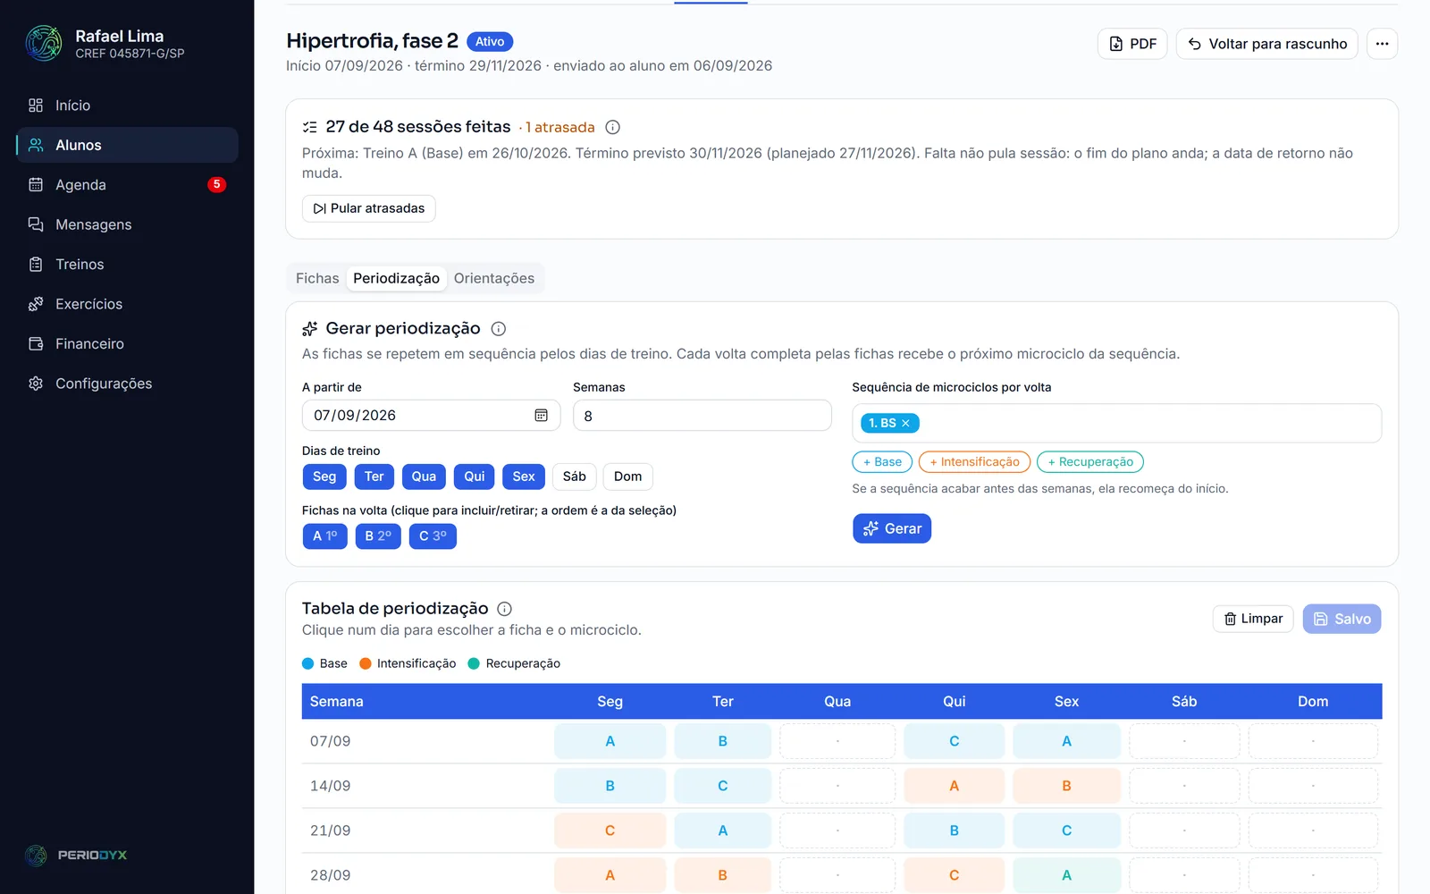Open info tooltip next to Gerar periodização

tap(499, 328)
